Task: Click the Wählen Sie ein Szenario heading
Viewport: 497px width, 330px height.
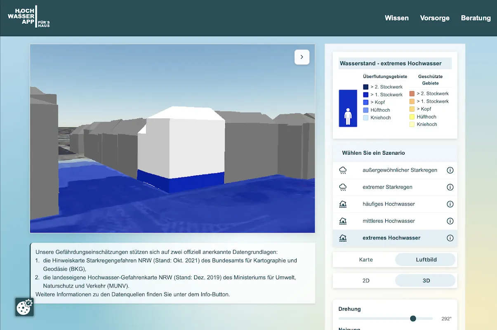Action: (x=373, y=153)
